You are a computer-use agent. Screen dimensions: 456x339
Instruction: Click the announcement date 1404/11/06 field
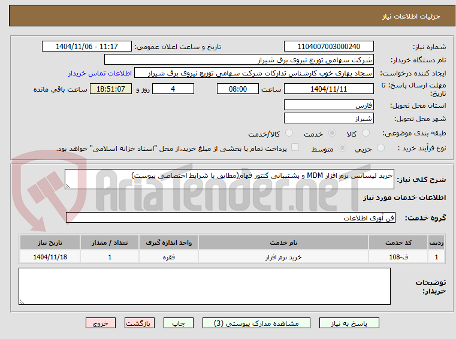coord(87,46)
